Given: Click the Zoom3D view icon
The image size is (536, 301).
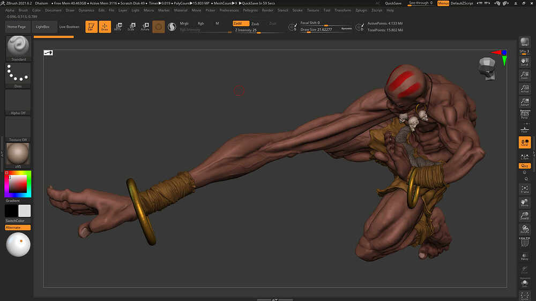Looking at the screenshot, I should point(524,216).
